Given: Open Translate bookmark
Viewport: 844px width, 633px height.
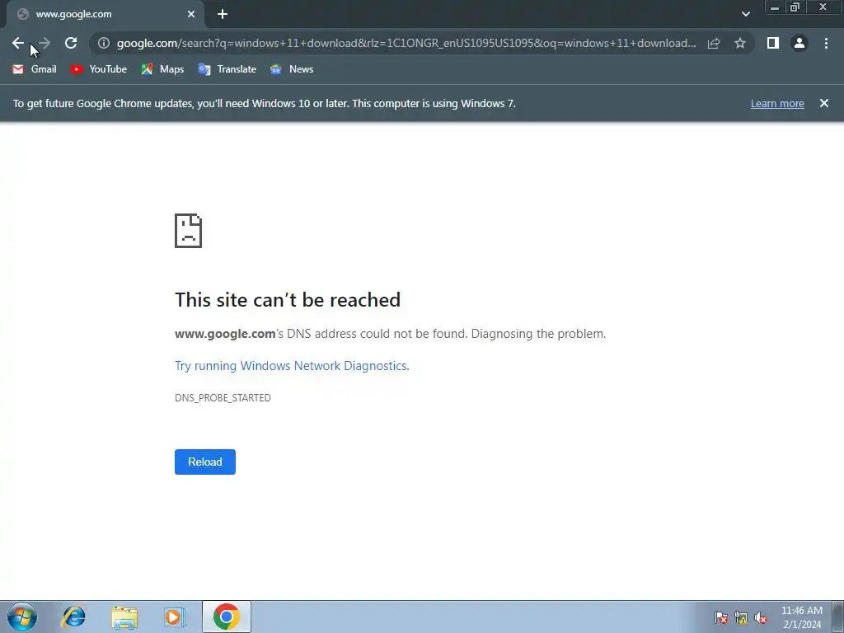Looking at the screenshot, I should click(227, 69).
